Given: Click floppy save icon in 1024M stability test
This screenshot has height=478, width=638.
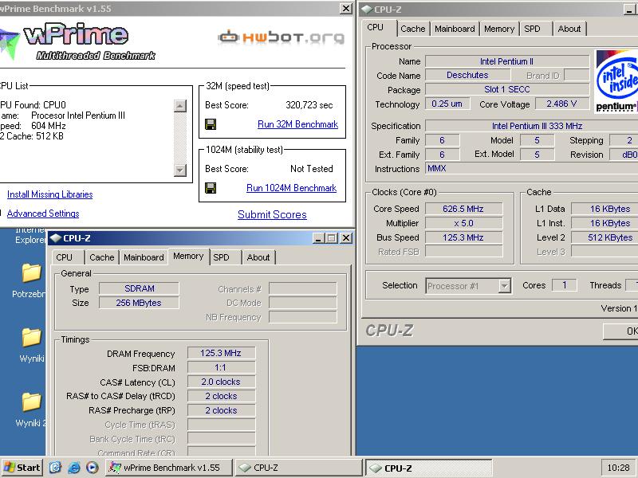Looking at the screenshot, I should (x=211, y=188).
